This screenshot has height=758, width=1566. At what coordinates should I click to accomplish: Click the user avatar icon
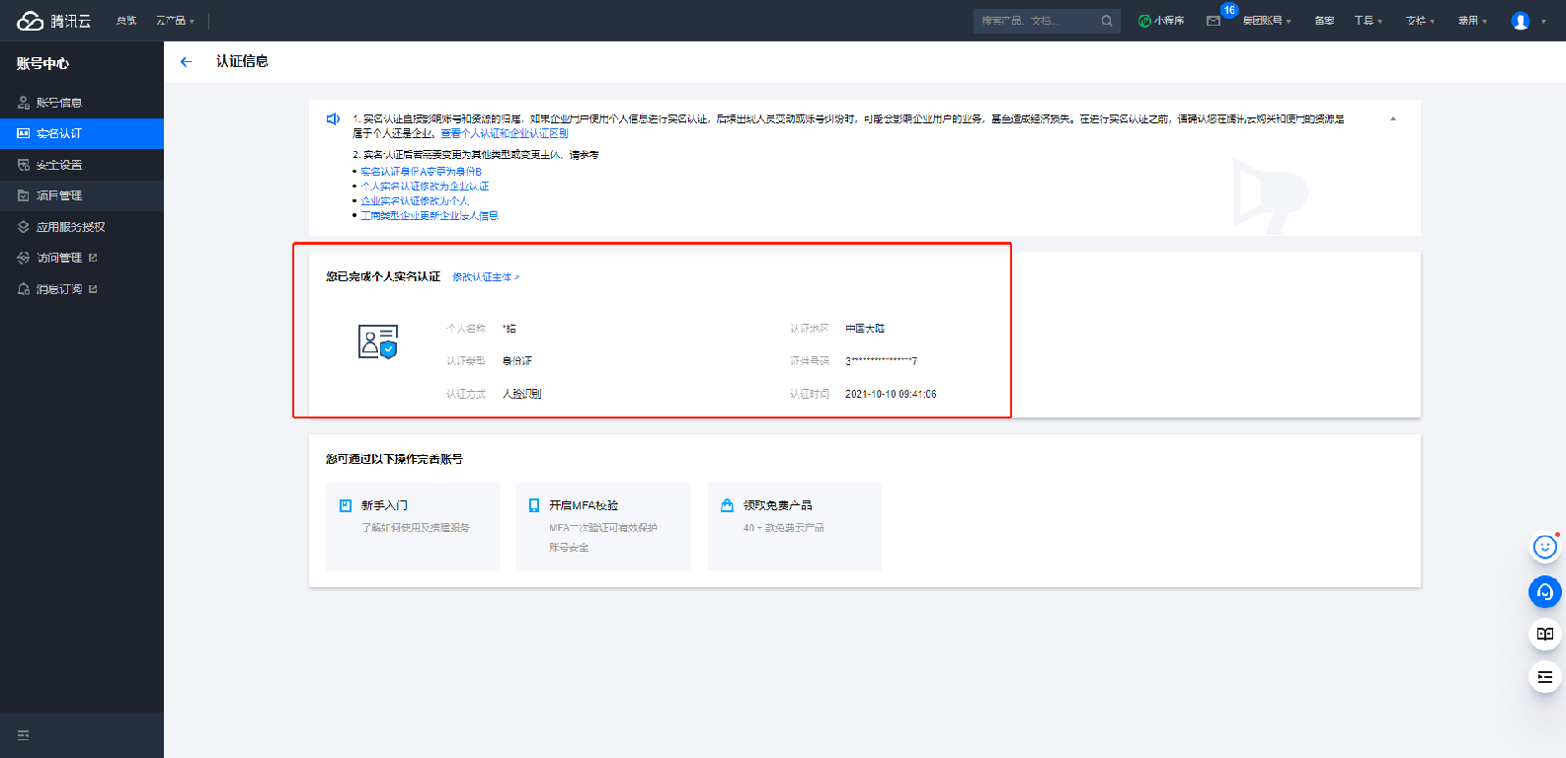[x=1521, y=21]
